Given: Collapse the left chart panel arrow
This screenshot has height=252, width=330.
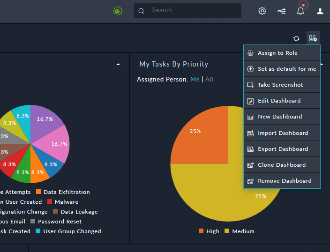Looking at the screenshot, I should pos(118,64).
